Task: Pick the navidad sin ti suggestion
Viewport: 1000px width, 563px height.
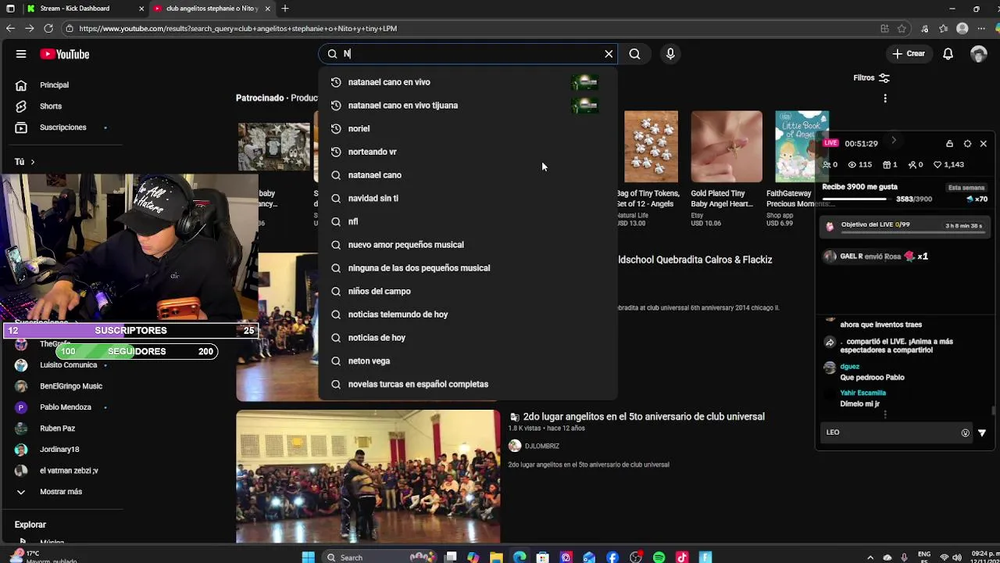Action: point(467,198)
